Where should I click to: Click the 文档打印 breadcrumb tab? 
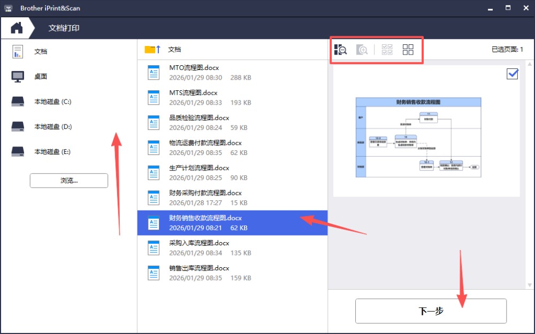click(64, 28)
